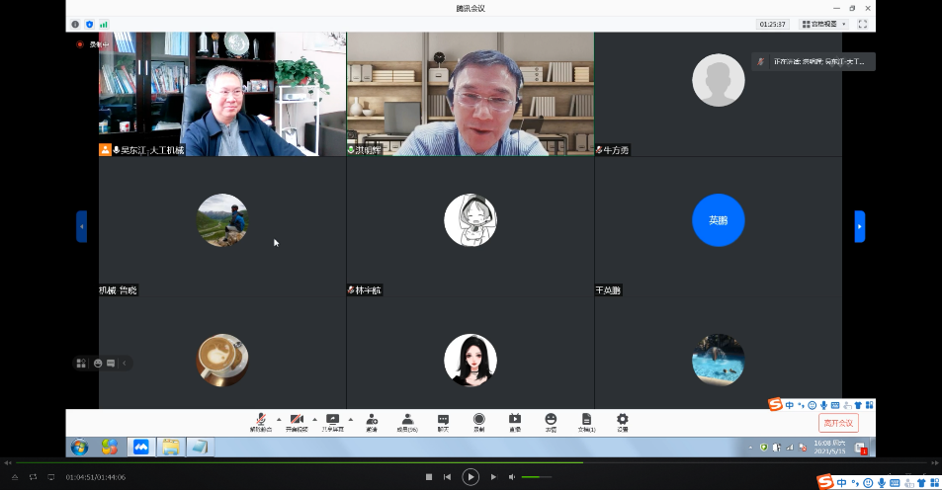Adjust the video player volume slider
Image resolution: width=942 pixels, height=490 pixels.
pos(537,477)
